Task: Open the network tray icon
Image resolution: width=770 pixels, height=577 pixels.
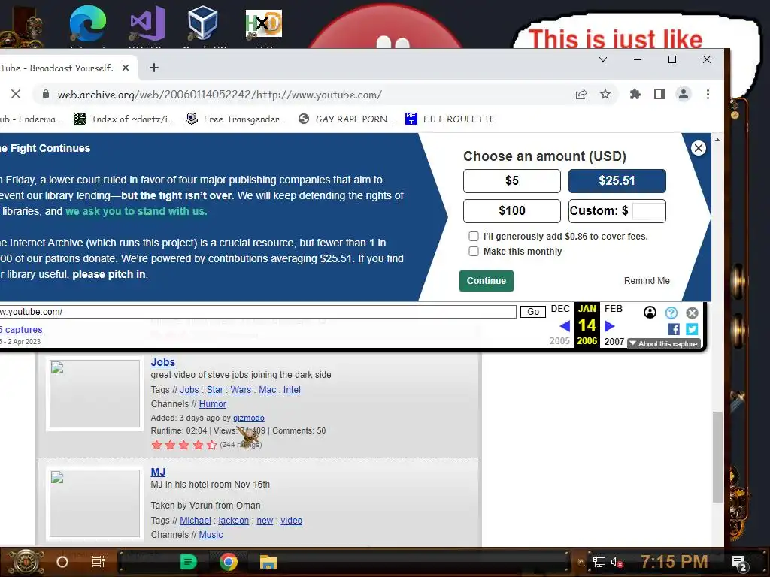Action: [x=599, y=562]
